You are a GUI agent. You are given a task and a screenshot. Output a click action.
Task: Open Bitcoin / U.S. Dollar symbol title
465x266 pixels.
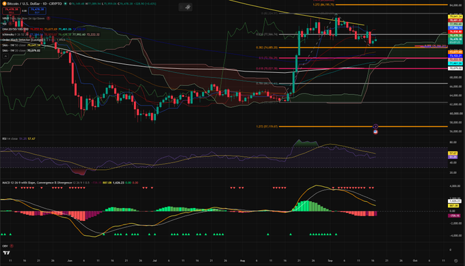pyautogui.click(x=34, y=3)
